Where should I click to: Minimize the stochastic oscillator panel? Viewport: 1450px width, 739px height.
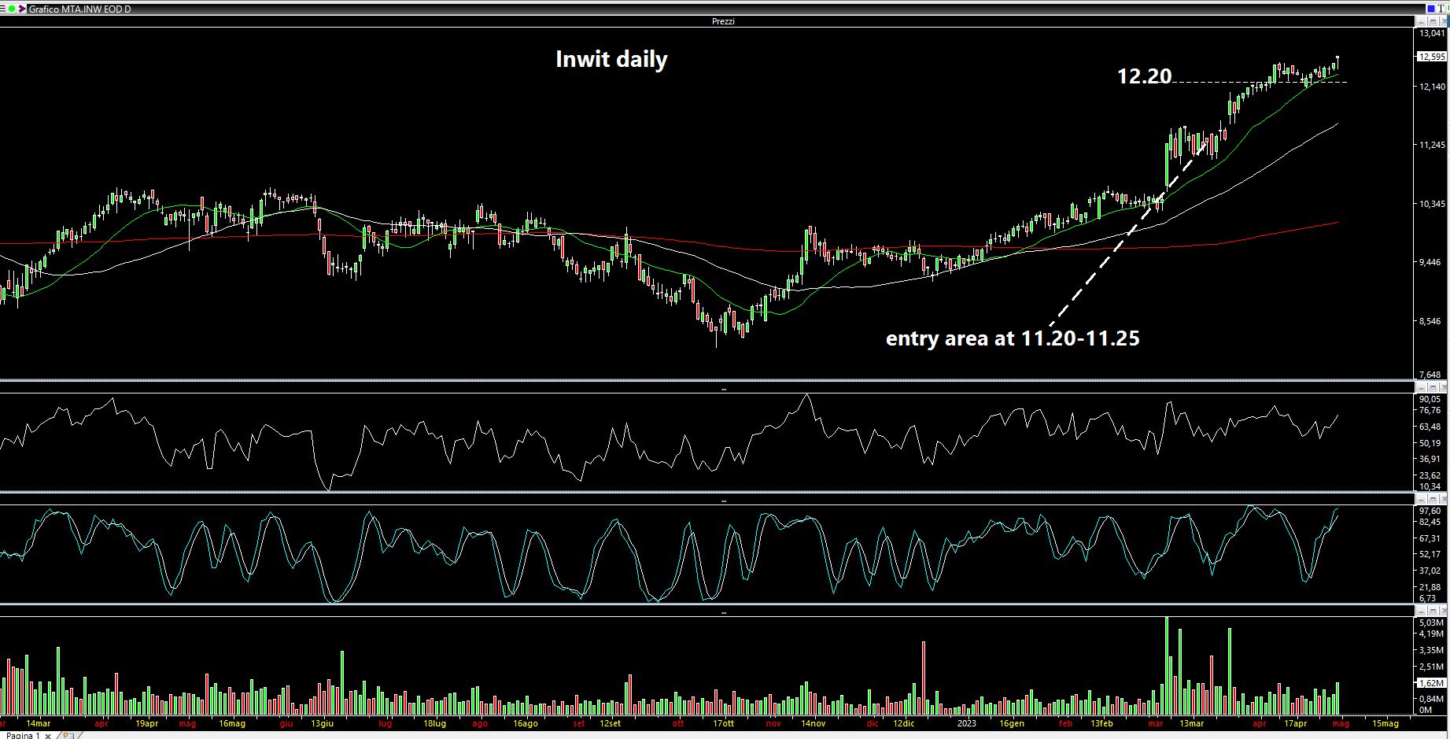1421,499
